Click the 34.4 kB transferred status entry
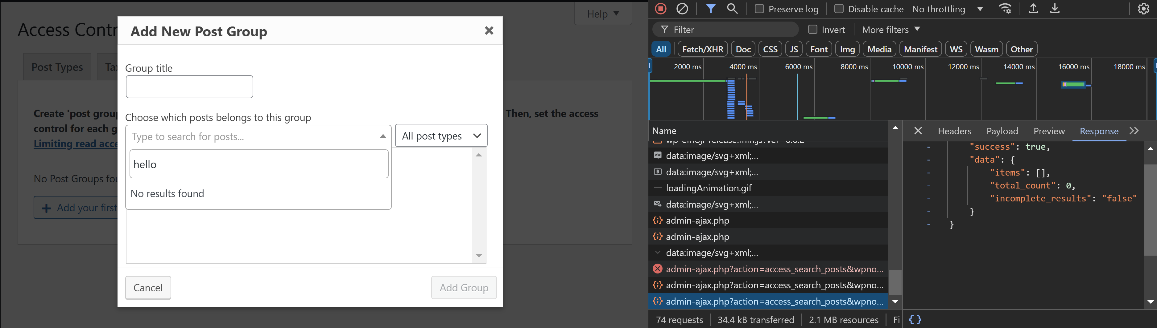Image resolution: width=1157 pixels, height=328 pixels. [x=756, y=319]
